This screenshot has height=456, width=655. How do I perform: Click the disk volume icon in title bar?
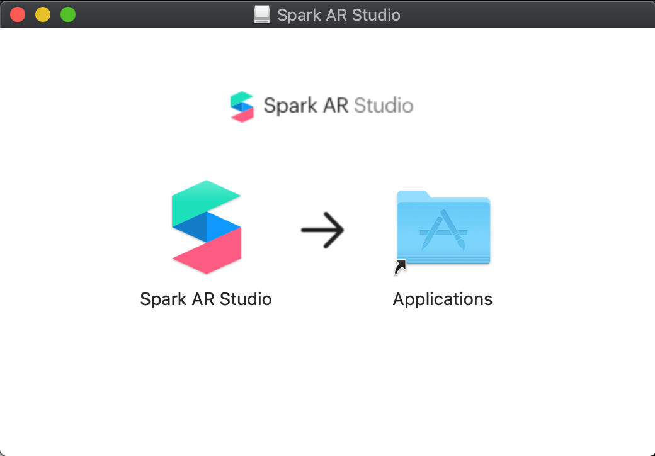262,14
